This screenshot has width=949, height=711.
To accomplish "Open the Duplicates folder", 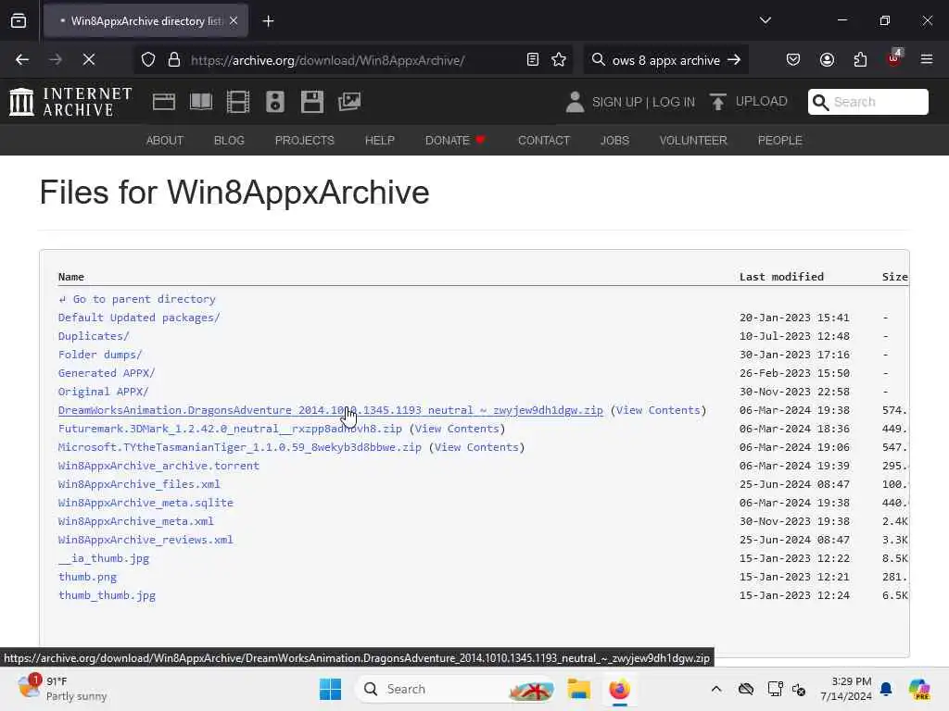I will point(94,335).
